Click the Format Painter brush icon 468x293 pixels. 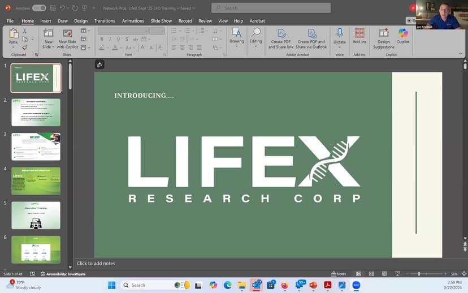point(25,48)
